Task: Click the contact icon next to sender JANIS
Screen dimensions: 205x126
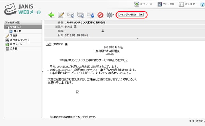Action: click(x=75, y=26)
